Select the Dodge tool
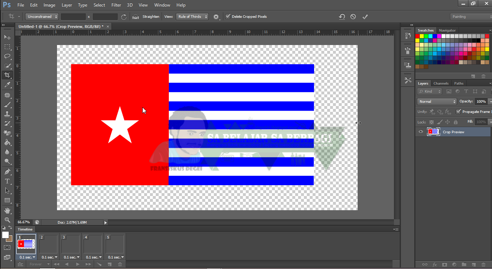This screenshot has width=492, height=269. 7,161
